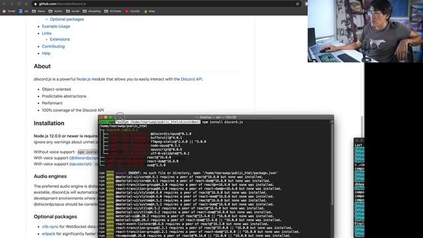Open the Gmail bookmark
Image resolution: width=423 pixels, height=238 pixels.
click(x=9, y=11)
